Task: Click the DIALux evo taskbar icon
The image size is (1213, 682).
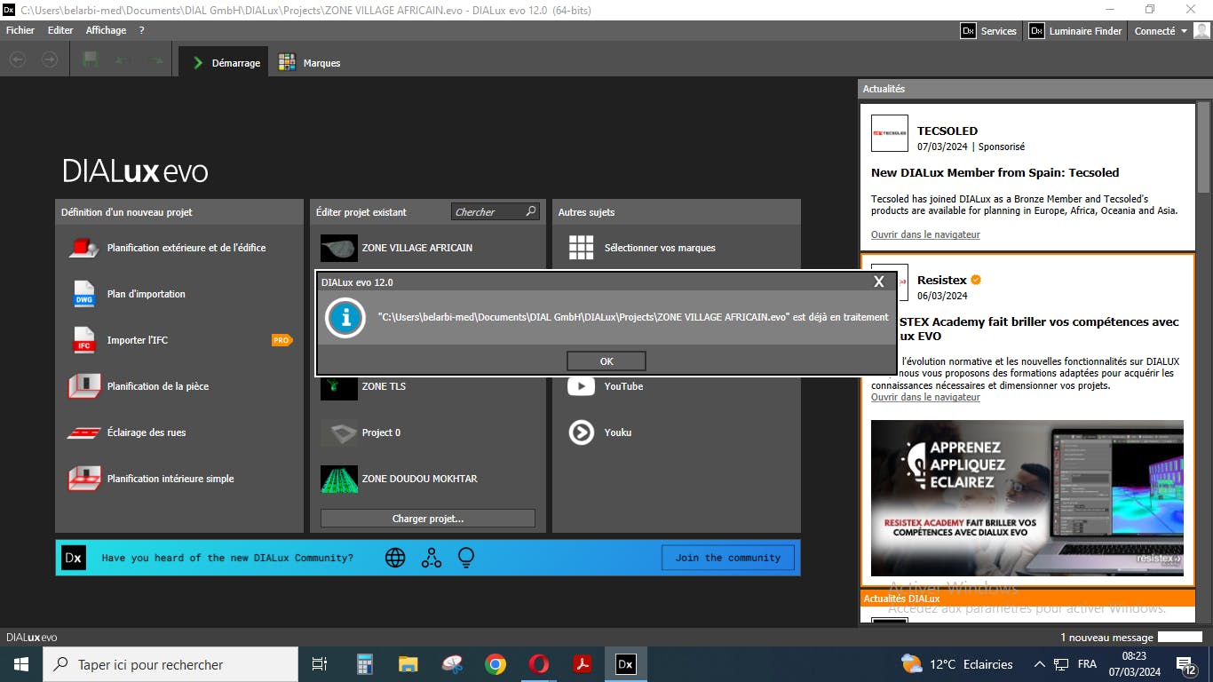Action: [625, 664]
